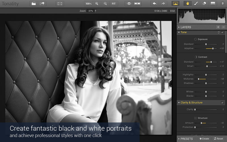The image size is (227, 142).
Task: Select the Brush tool
Action: click(196, 4)
